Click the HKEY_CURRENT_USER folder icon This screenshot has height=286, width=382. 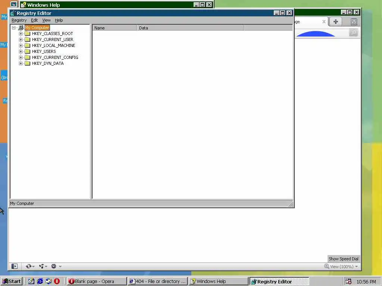[x=28, y=39]
